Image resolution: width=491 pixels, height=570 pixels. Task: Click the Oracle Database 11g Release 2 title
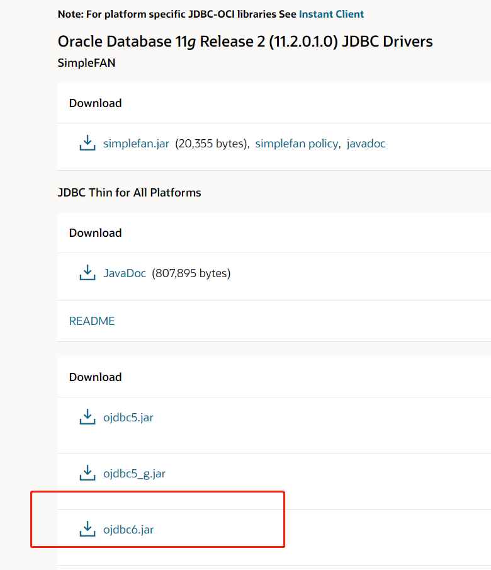click(x=245, y=41)
